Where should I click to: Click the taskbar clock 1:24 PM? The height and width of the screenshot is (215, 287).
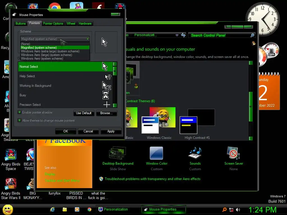262,210
